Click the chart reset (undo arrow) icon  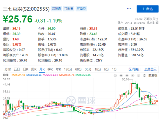click(x=115, y=75)
